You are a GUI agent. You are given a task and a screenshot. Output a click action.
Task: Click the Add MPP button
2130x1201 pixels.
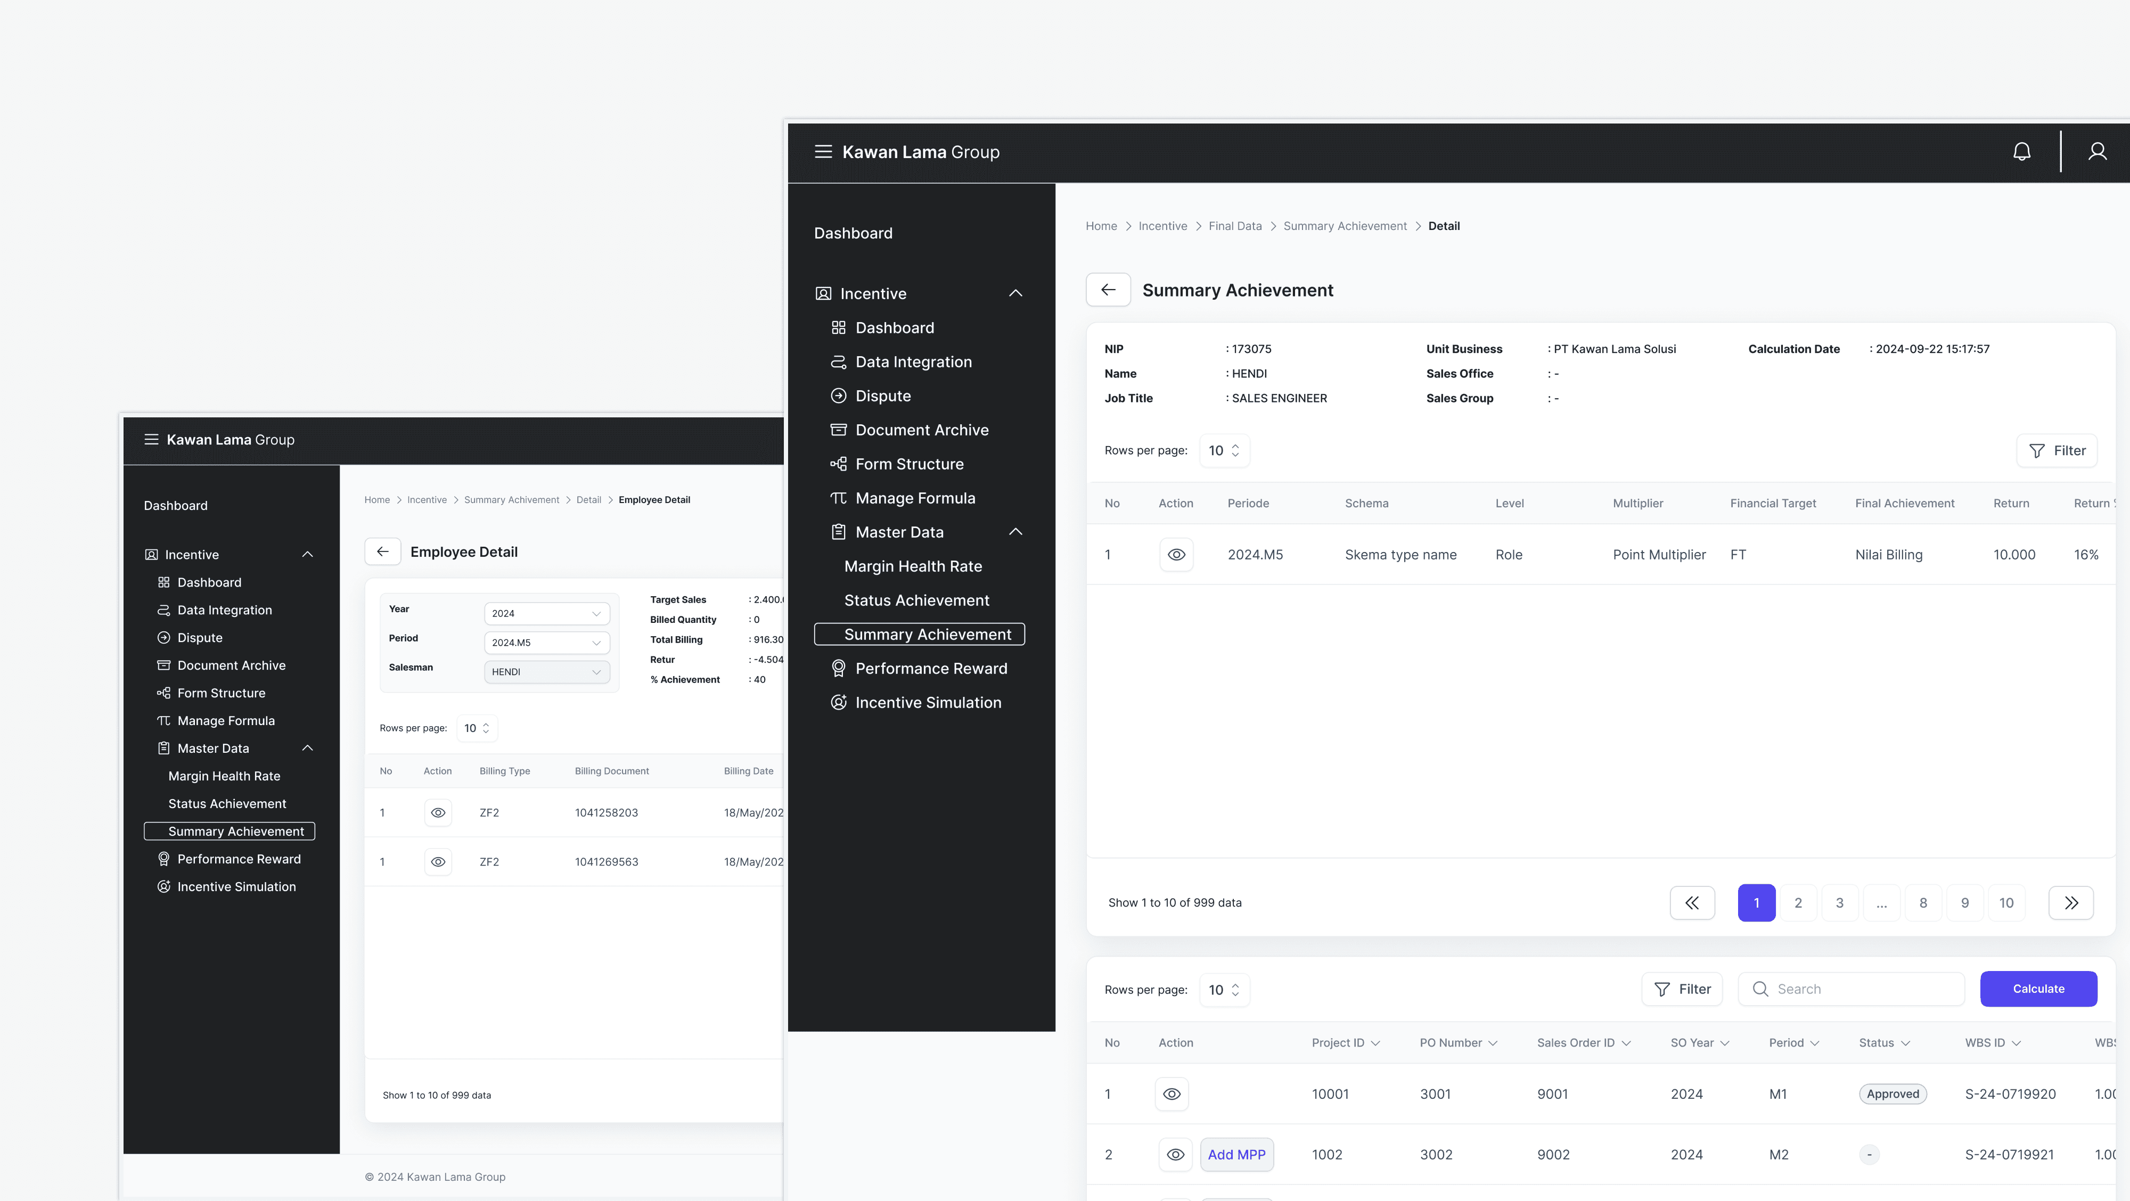click(1236, 1154)
